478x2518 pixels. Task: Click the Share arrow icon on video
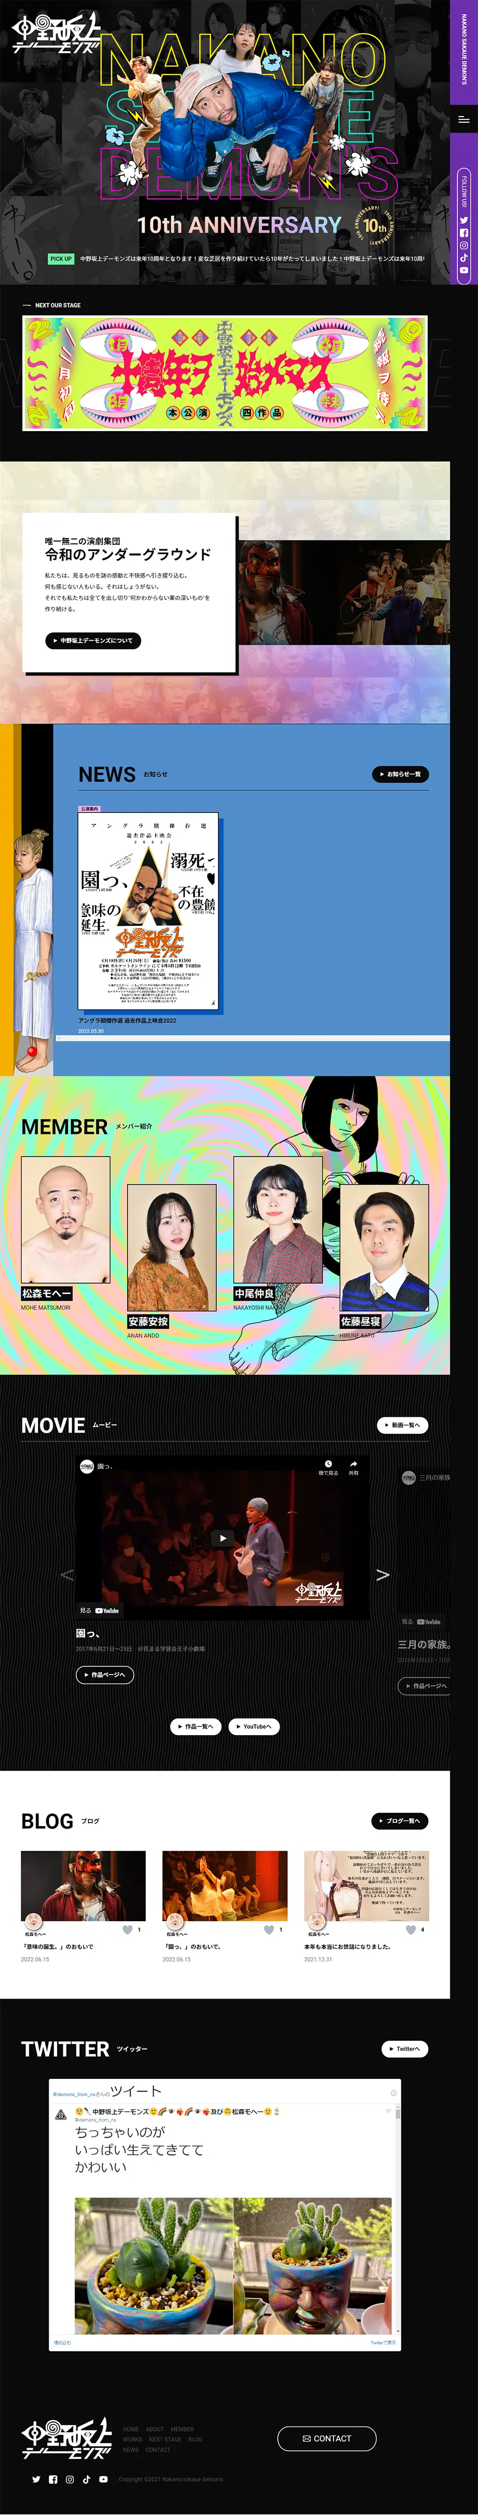pos(354,1465)
